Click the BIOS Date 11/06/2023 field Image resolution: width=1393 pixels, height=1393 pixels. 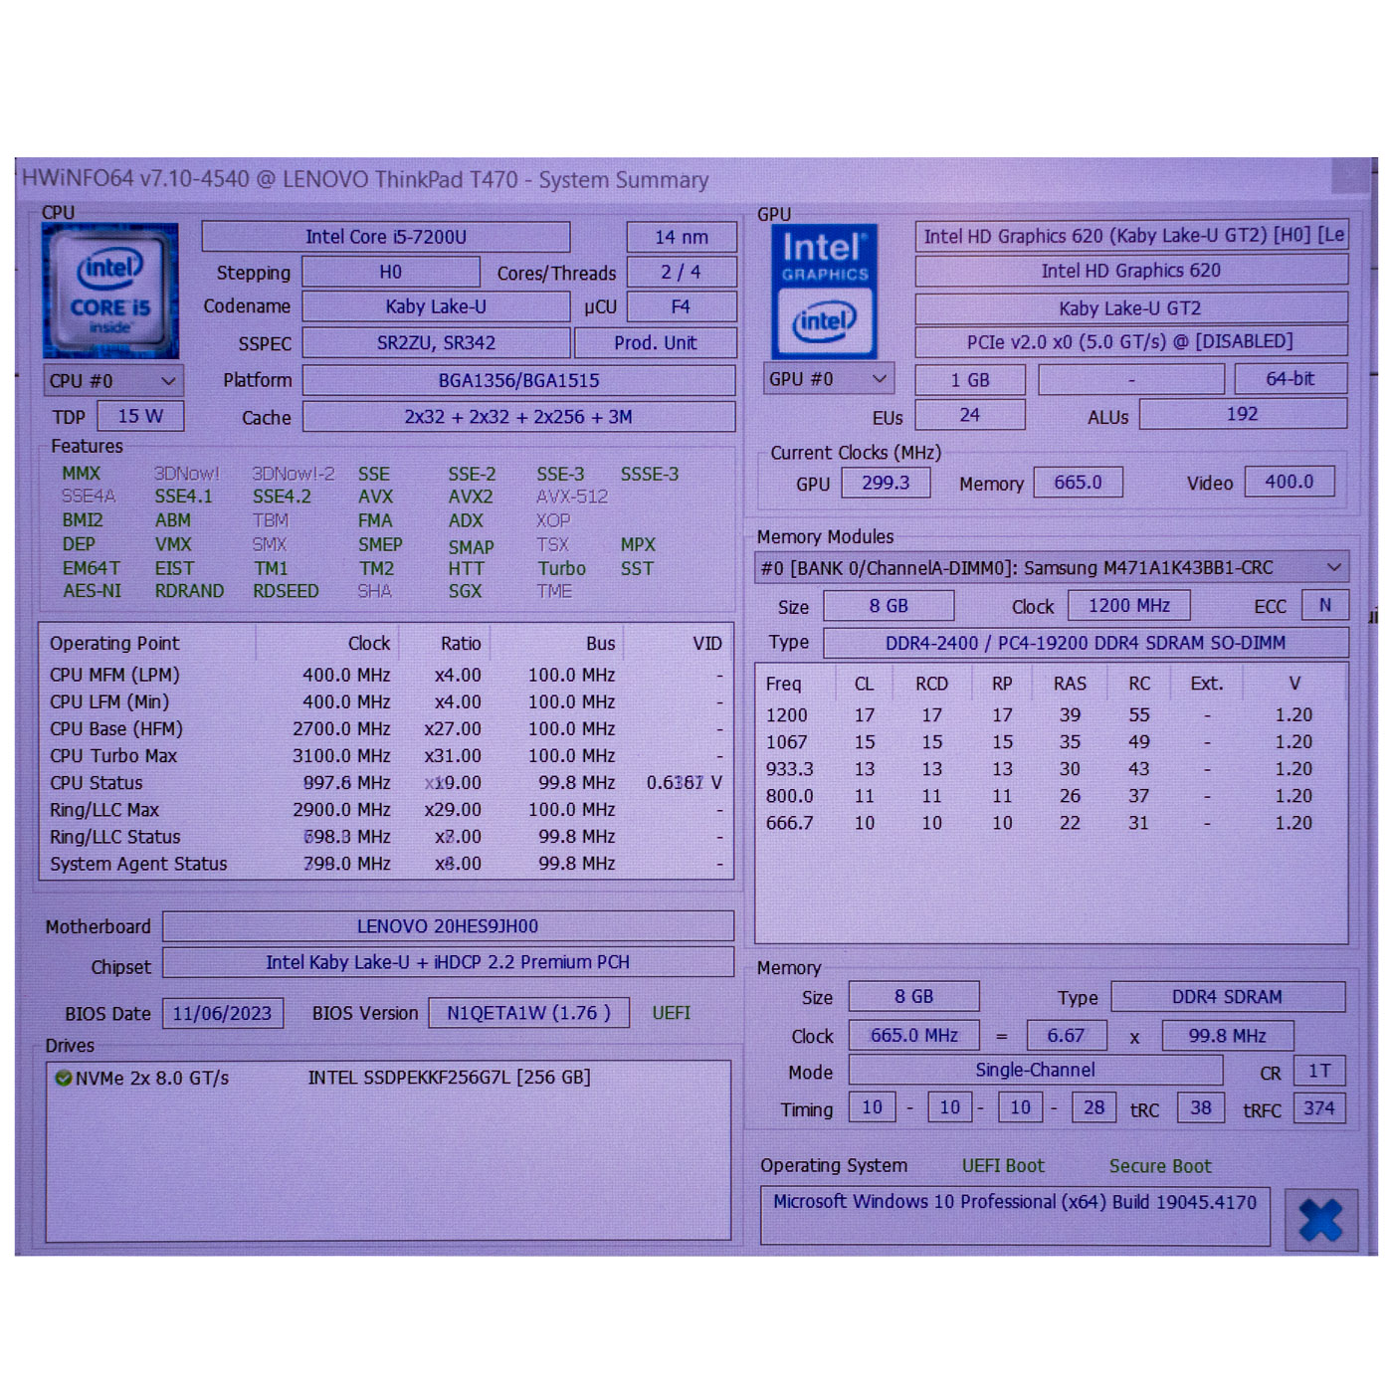[x=222, y=1013]
